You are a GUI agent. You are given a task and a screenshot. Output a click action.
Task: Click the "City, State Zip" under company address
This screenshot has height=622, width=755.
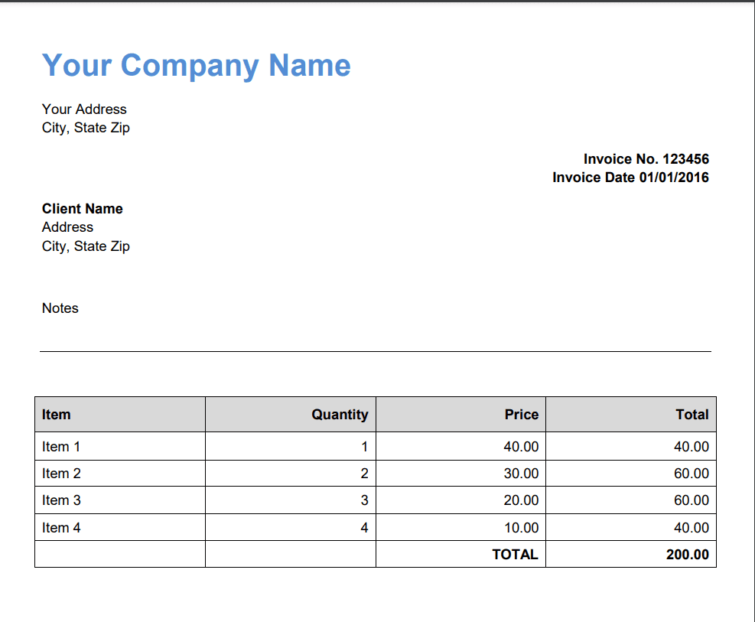(86, 128)
